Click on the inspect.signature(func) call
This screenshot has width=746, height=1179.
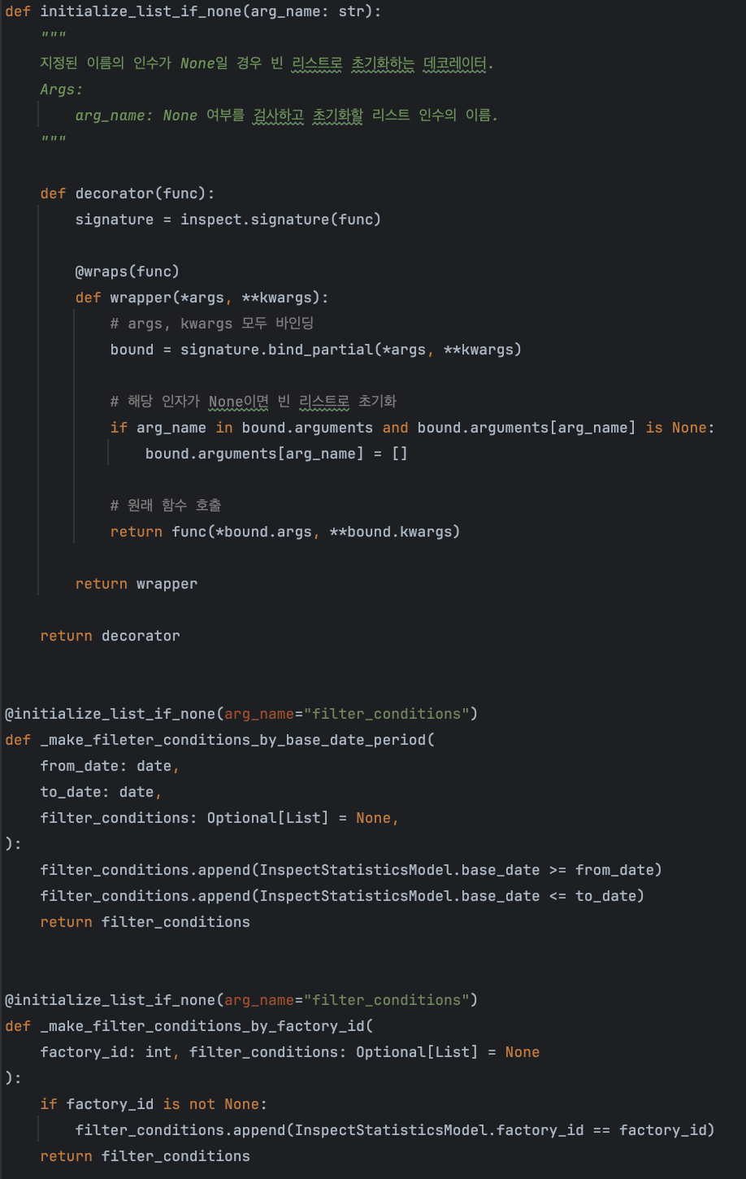click(x=280, y=220)
